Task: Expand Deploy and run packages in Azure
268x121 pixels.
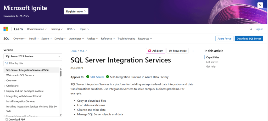Action: coord(5,91)
